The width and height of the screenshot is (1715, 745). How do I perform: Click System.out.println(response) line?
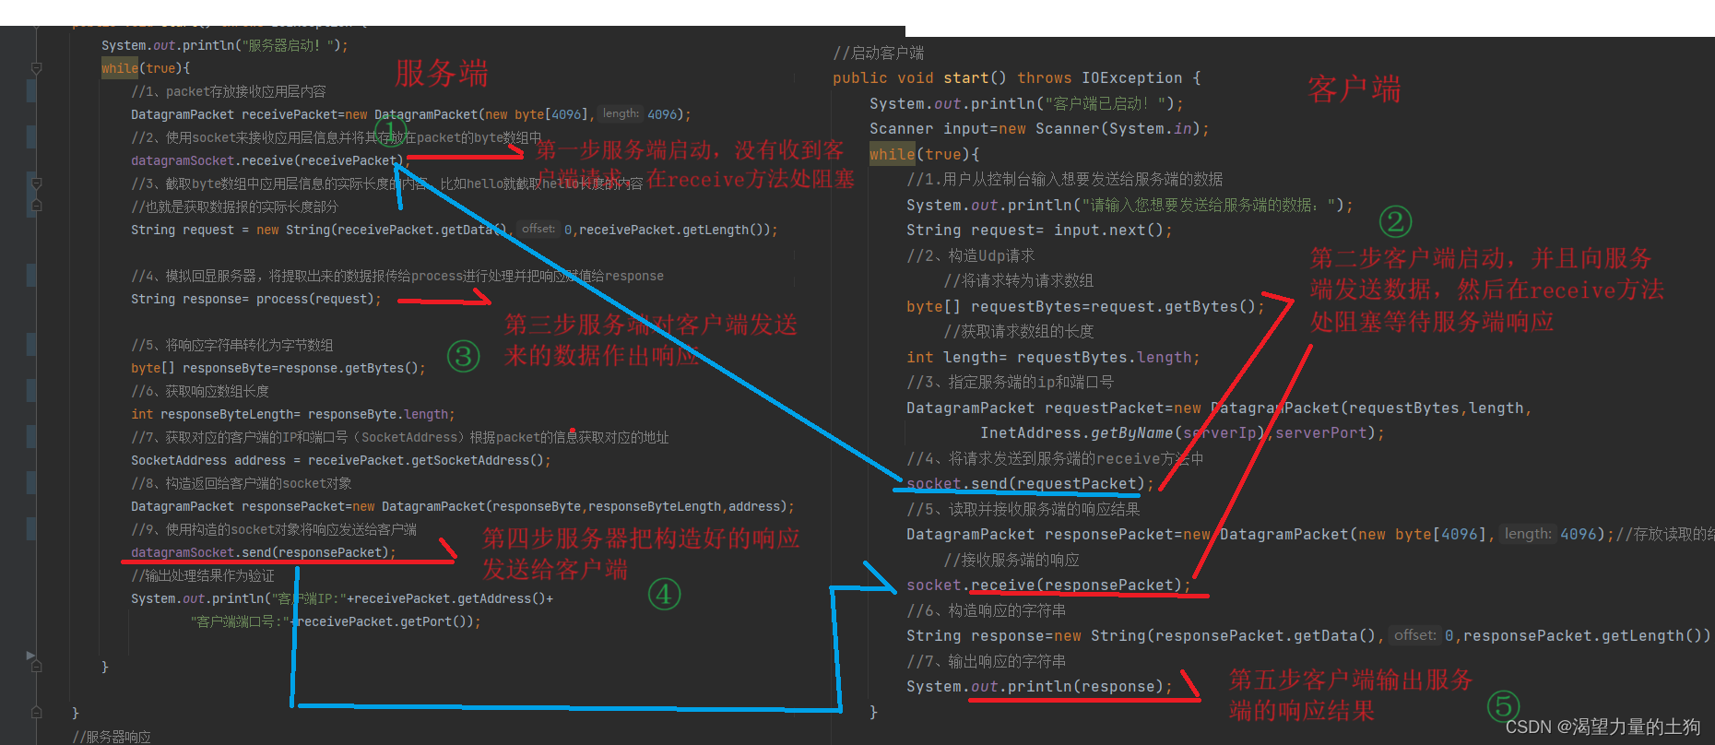[x=1039, y=687]
